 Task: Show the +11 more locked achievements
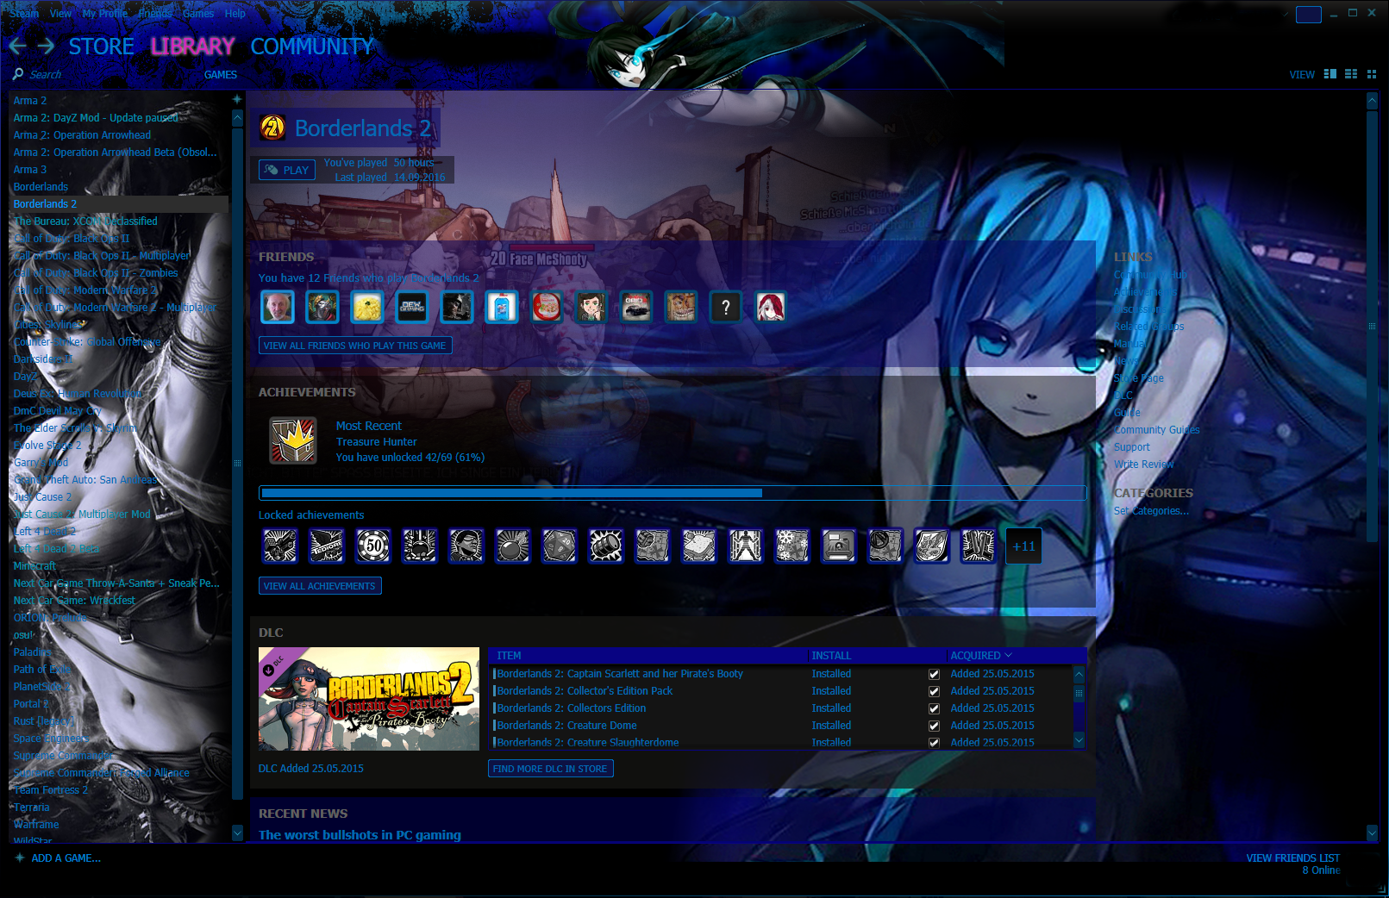coord(1024,546)
